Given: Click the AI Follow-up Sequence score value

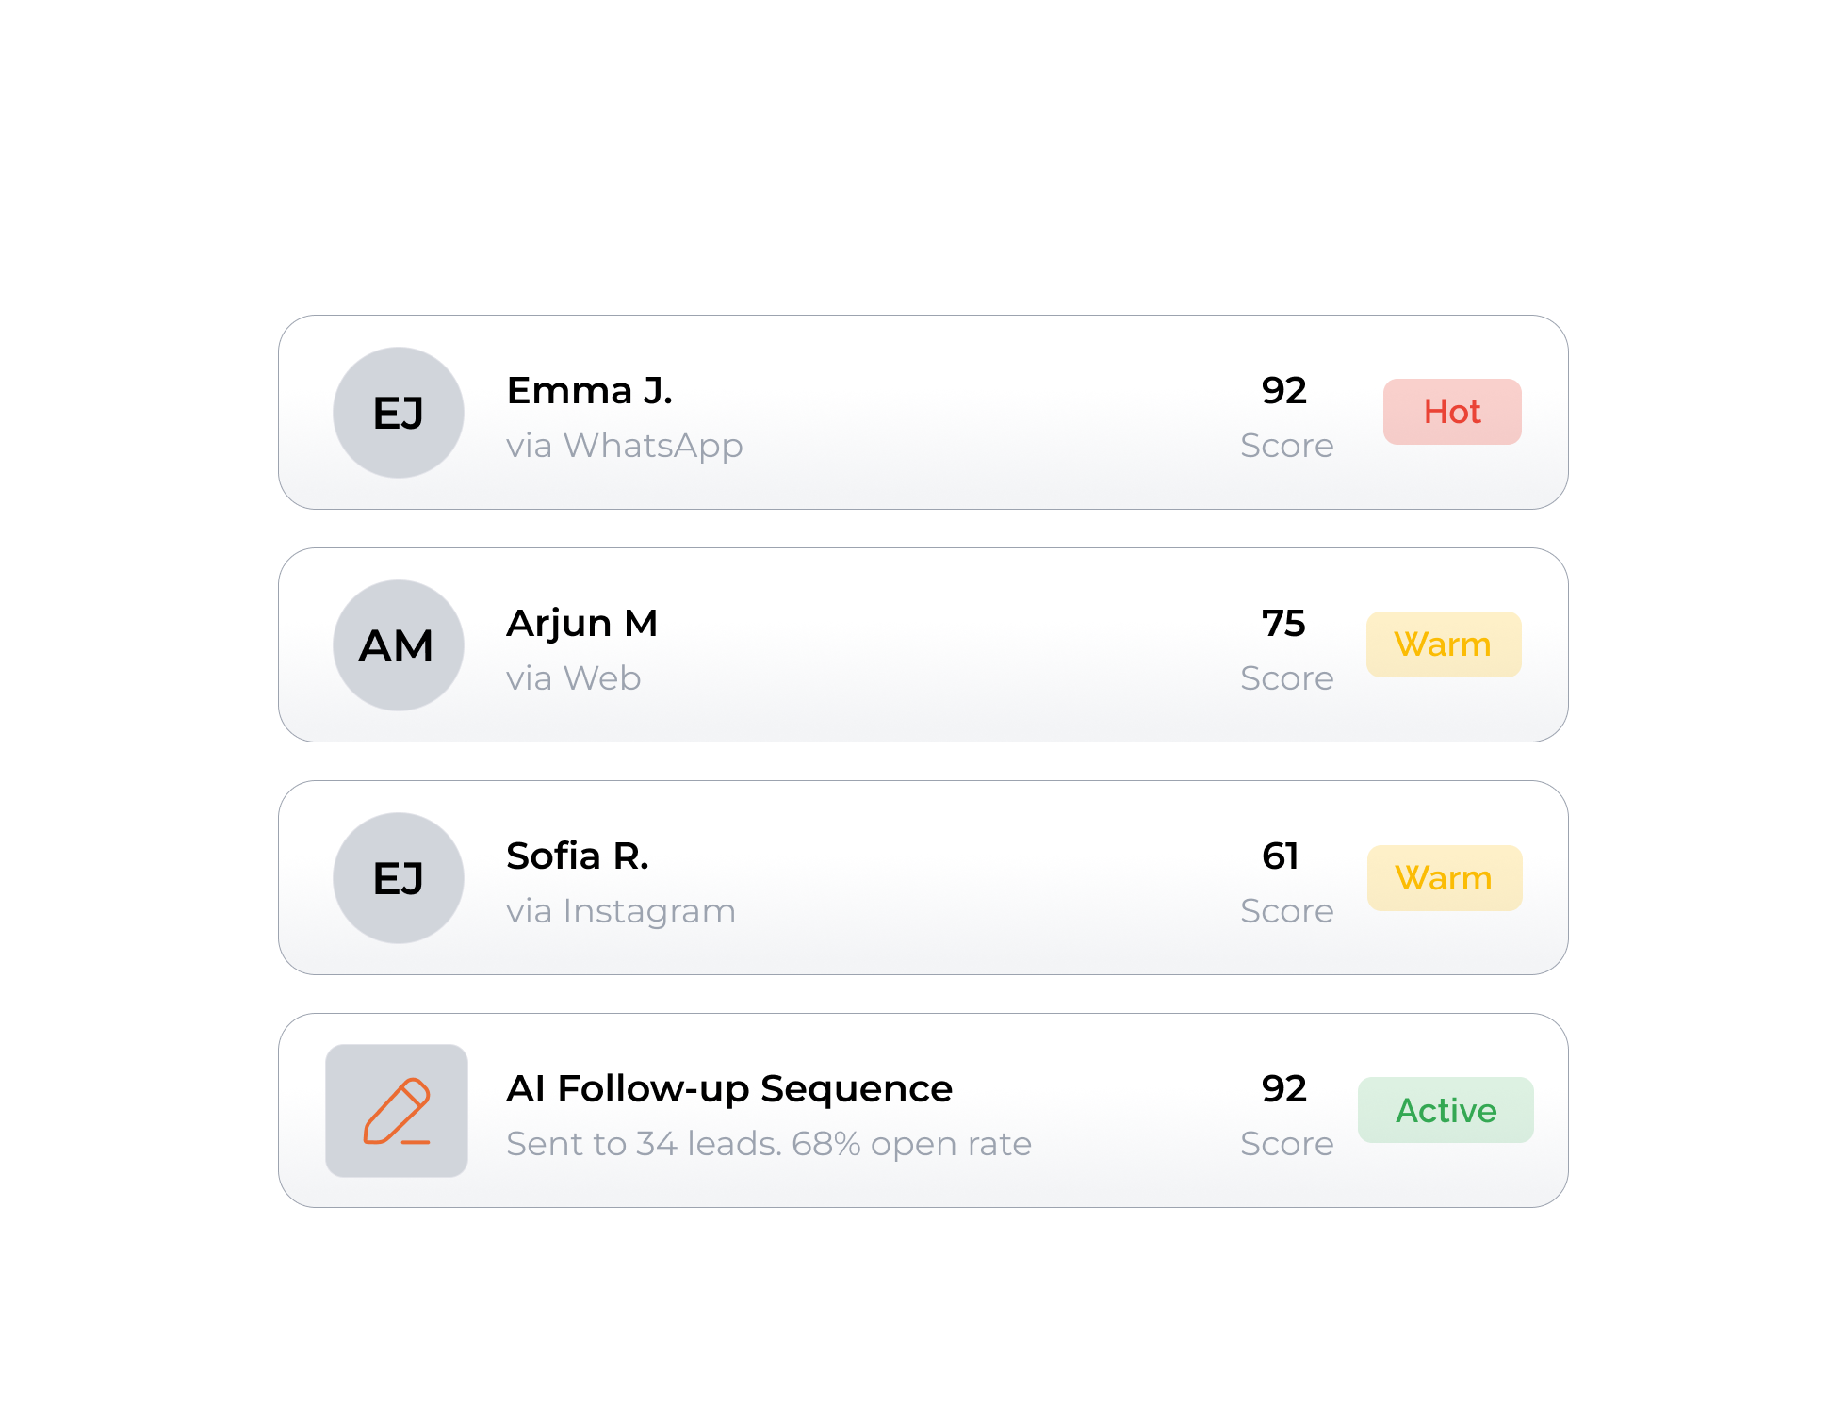Looking at the screenshot, I should pyautogui.click(x=1284, y=1088).
